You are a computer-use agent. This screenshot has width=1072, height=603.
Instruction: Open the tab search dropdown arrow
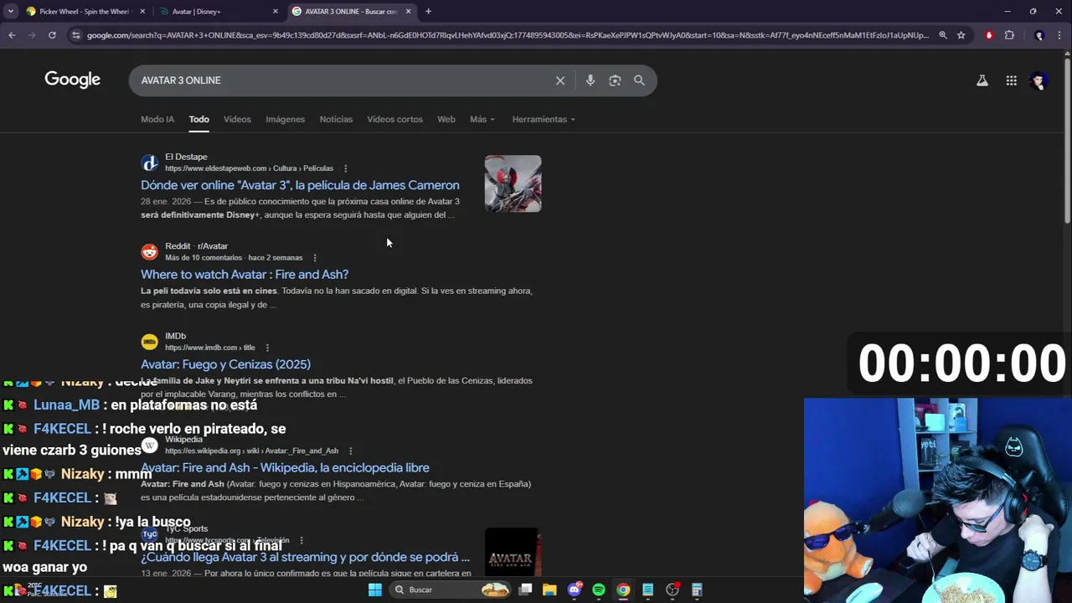(x=10, y=11)
